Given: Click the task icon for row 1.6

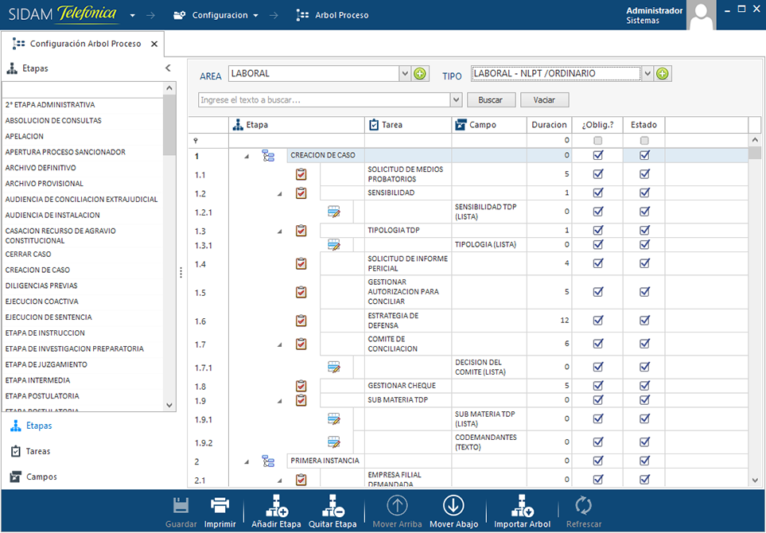Looking at the screenshot, I should pos(301,321).
